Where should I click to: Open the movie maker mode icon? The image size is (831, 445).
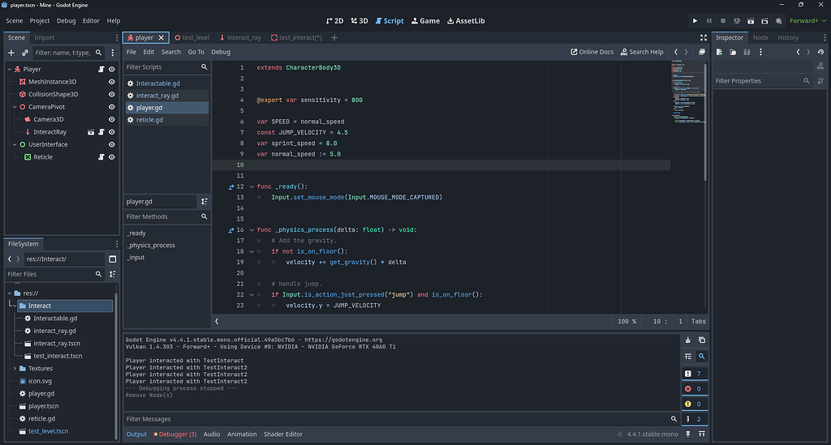778,20
